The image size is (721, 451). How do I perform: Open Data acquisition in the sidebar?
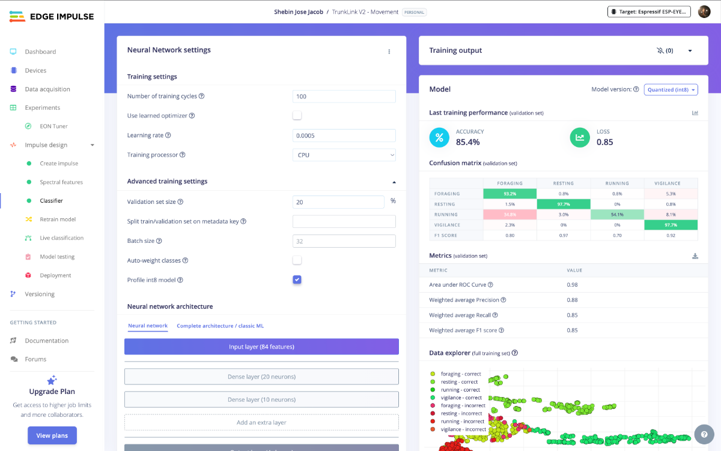click(47, 89)
